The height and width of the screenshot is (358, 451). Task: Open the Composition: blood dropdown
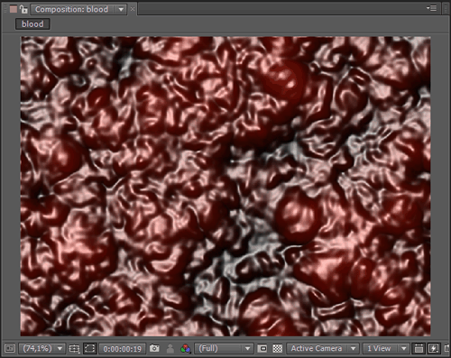click(x=78, y=9)
